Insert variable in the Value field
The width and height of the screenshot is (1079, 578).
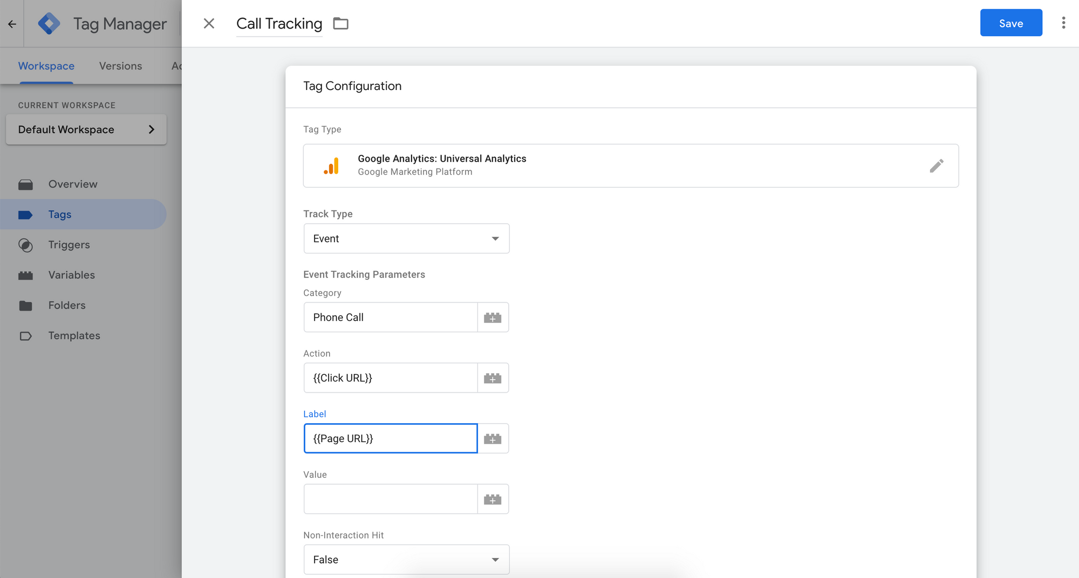coord(493,499)
